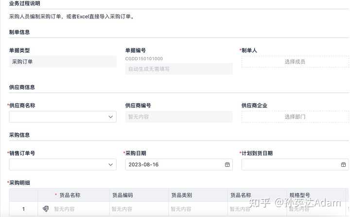Click row number 1 in 采购明细 table
This screenshot has width=350, height=217.
[23, 209]
